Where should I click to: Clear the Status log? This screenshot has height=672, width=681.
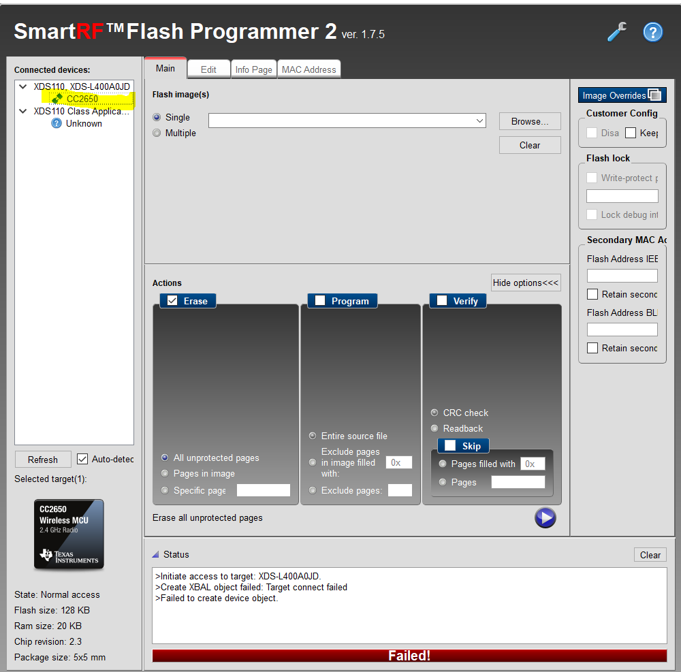pyautogui.click(x=650, y=555)
